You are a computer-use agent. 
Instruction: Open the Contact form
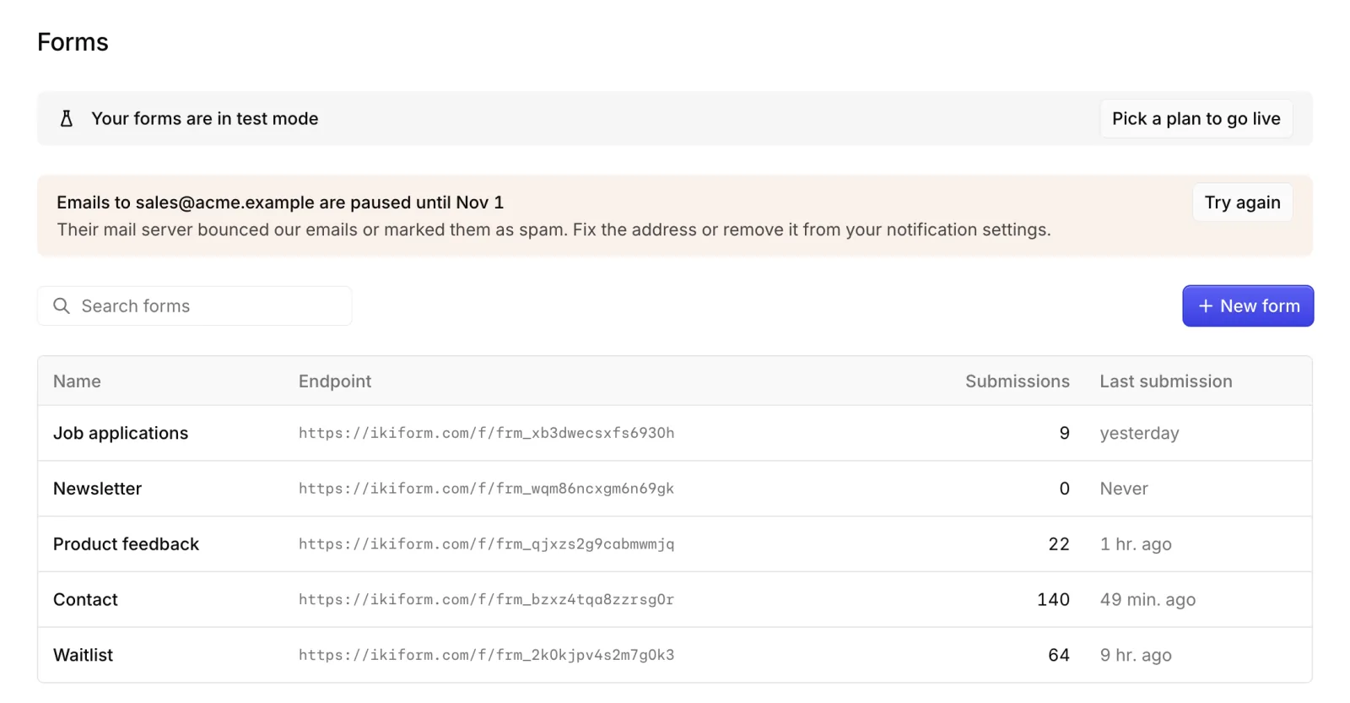tap(85, 600)
